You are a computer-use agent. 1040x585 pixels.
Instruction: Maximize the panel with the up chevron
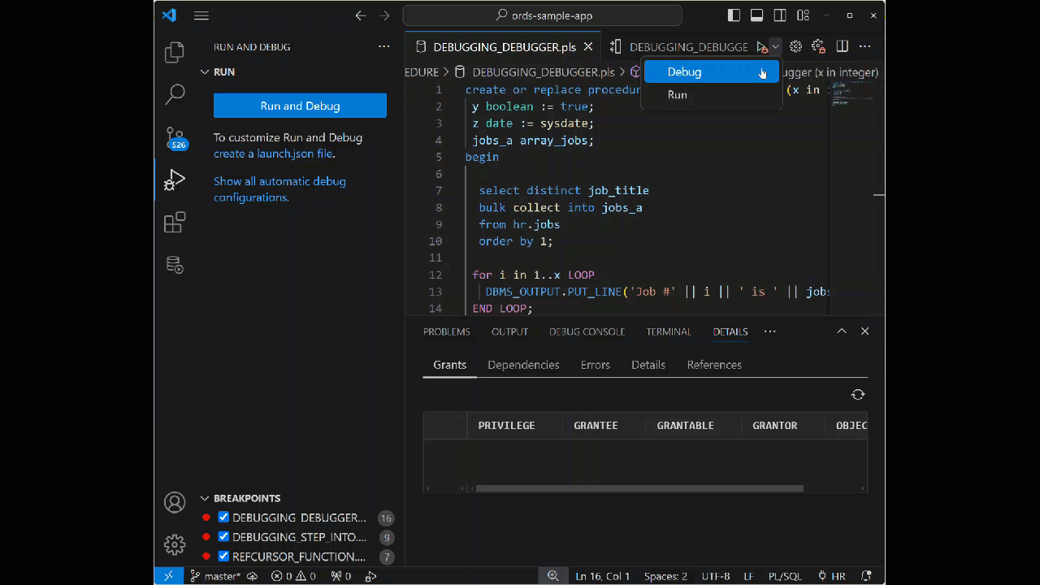click(x=842, y=331)
